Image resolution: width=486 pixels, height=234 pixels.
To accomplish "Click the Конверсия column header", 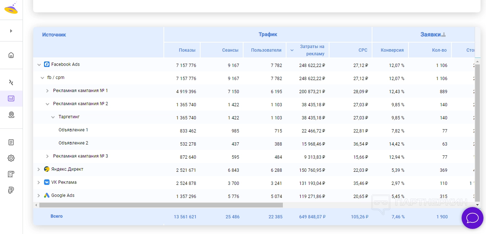I will 392,50.
